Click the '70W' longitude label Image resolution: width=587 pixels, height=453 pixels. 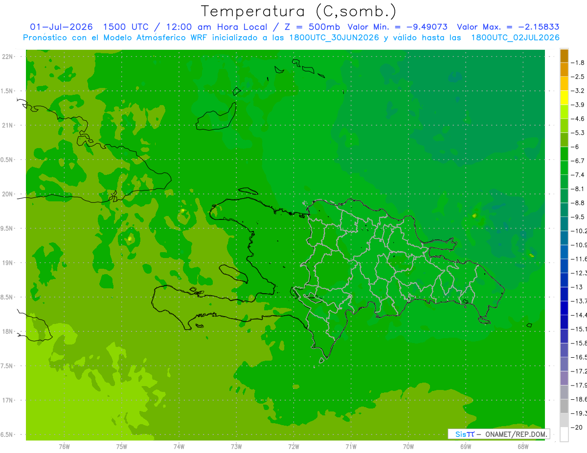tap(408, 446)
